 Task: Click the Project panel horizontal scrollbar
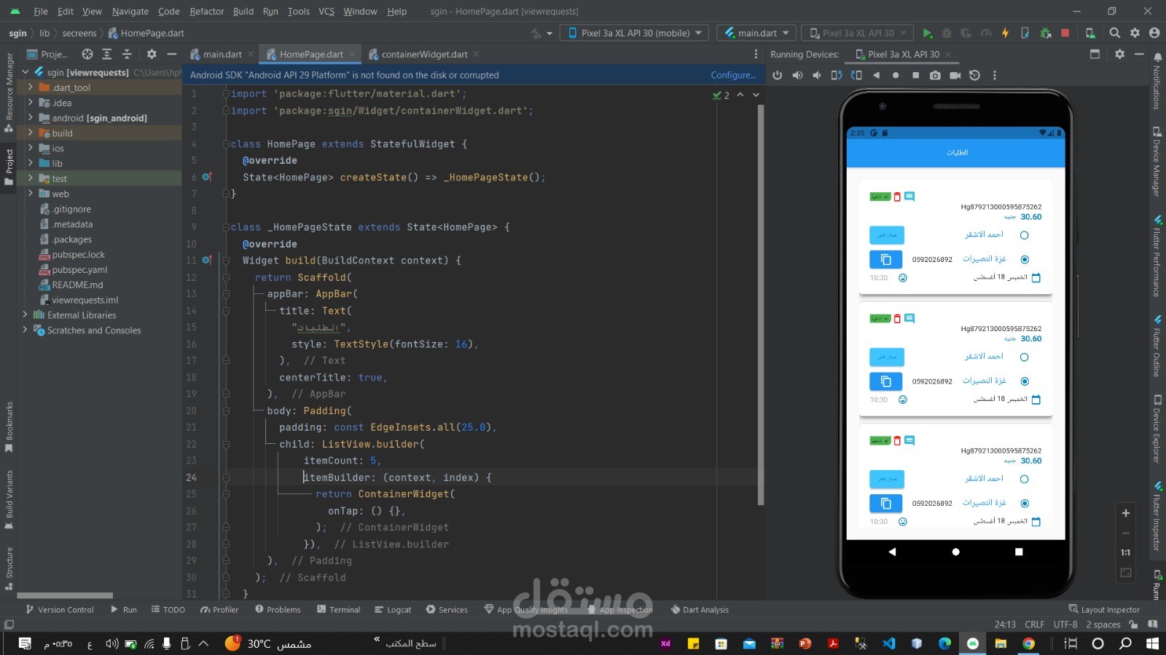pyautogui.click(x=65, y=595)
